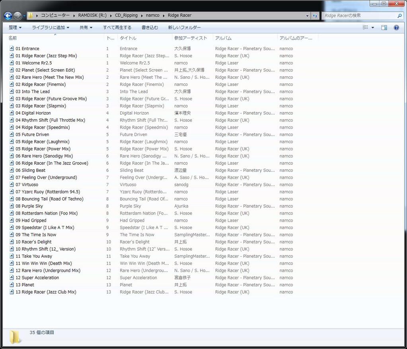Select file 02 Rare Hero (Meet The New Mix)
Image resolution: width=407 pixels, height=349 pixels.
(50, 77)
